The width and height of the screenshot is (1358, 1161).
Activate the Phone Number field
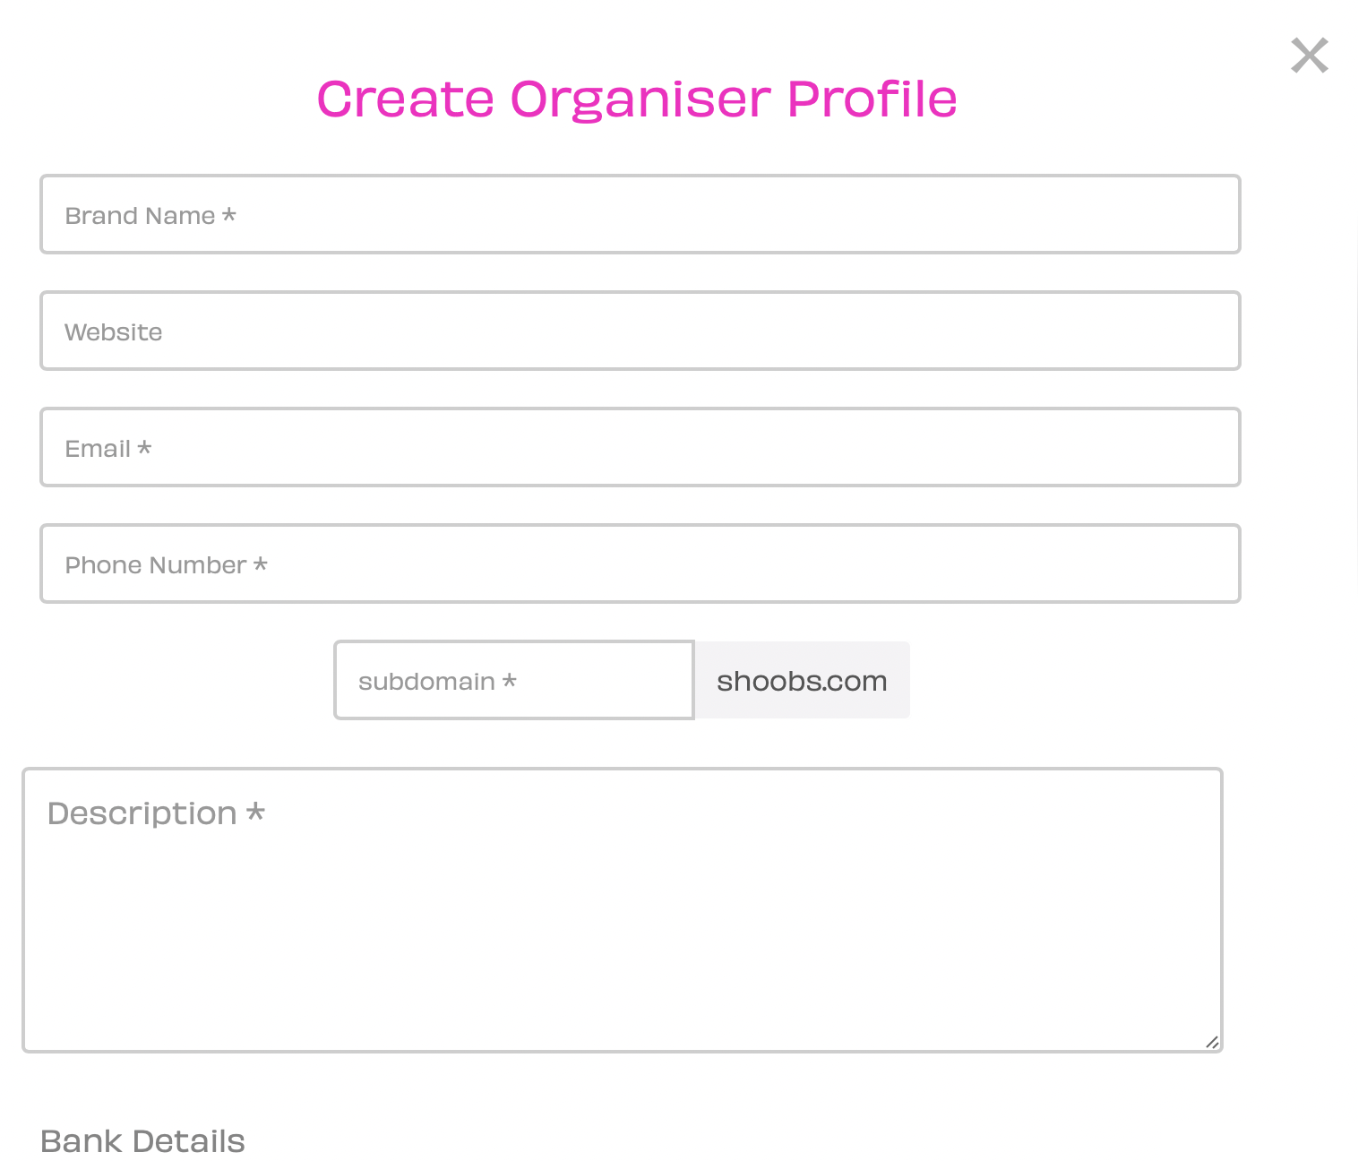coord(640,563)
